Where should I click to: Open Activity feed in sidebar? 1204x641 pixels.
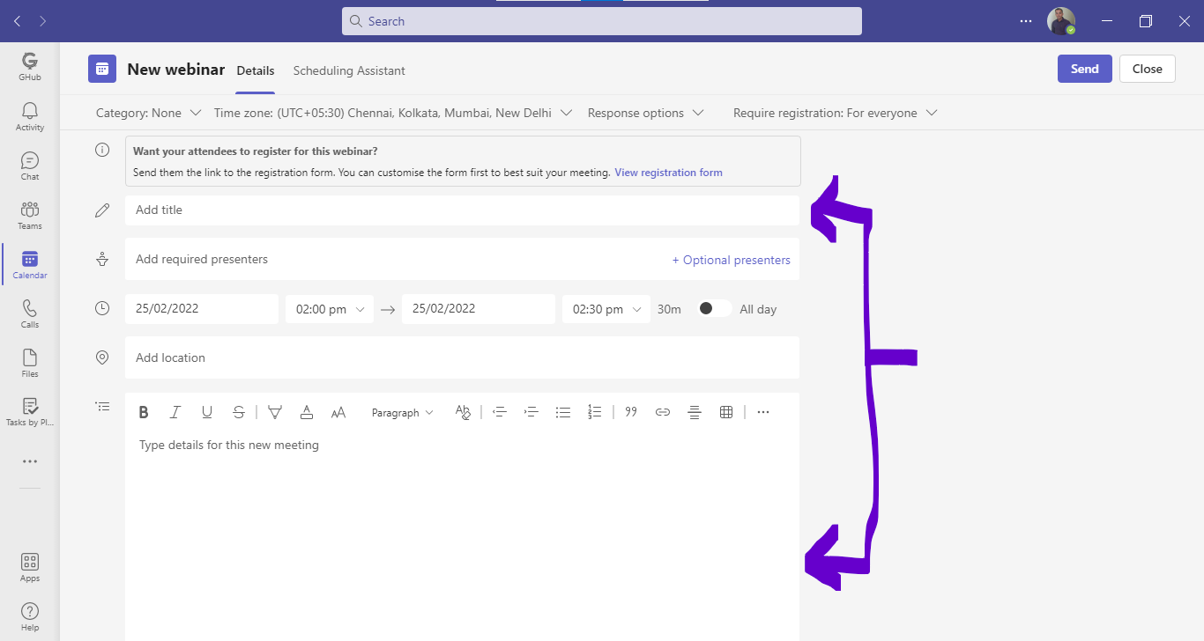tap(30, 116)
